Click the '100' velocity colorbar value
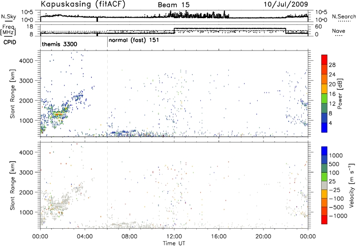 pyautogui.click(x=334, y=173)
